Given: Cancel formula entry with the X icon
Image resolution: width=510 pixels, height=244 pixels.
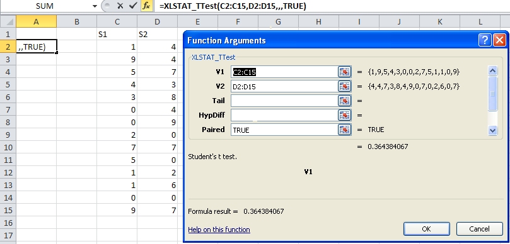Looking at the screenshot, I should [x=120, y=6].
